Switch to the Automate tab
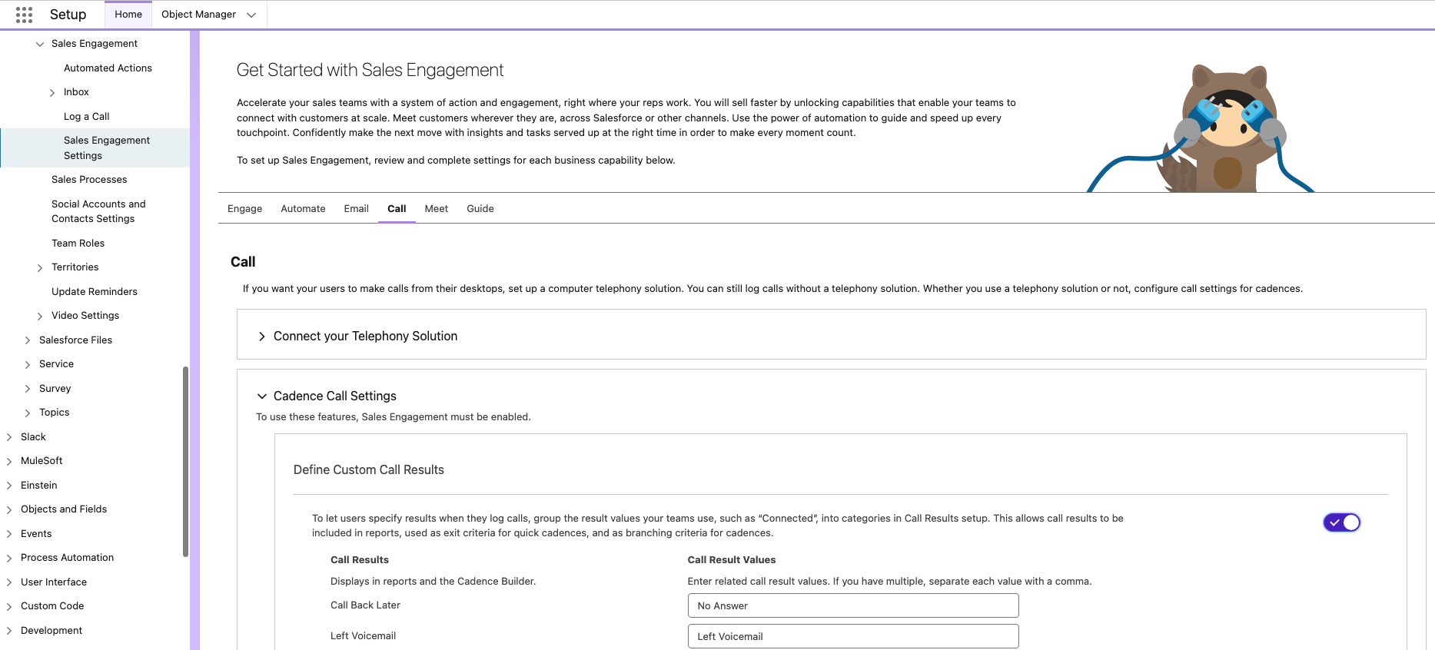Screen dimensions: 1435x650 tap(303, 209)
